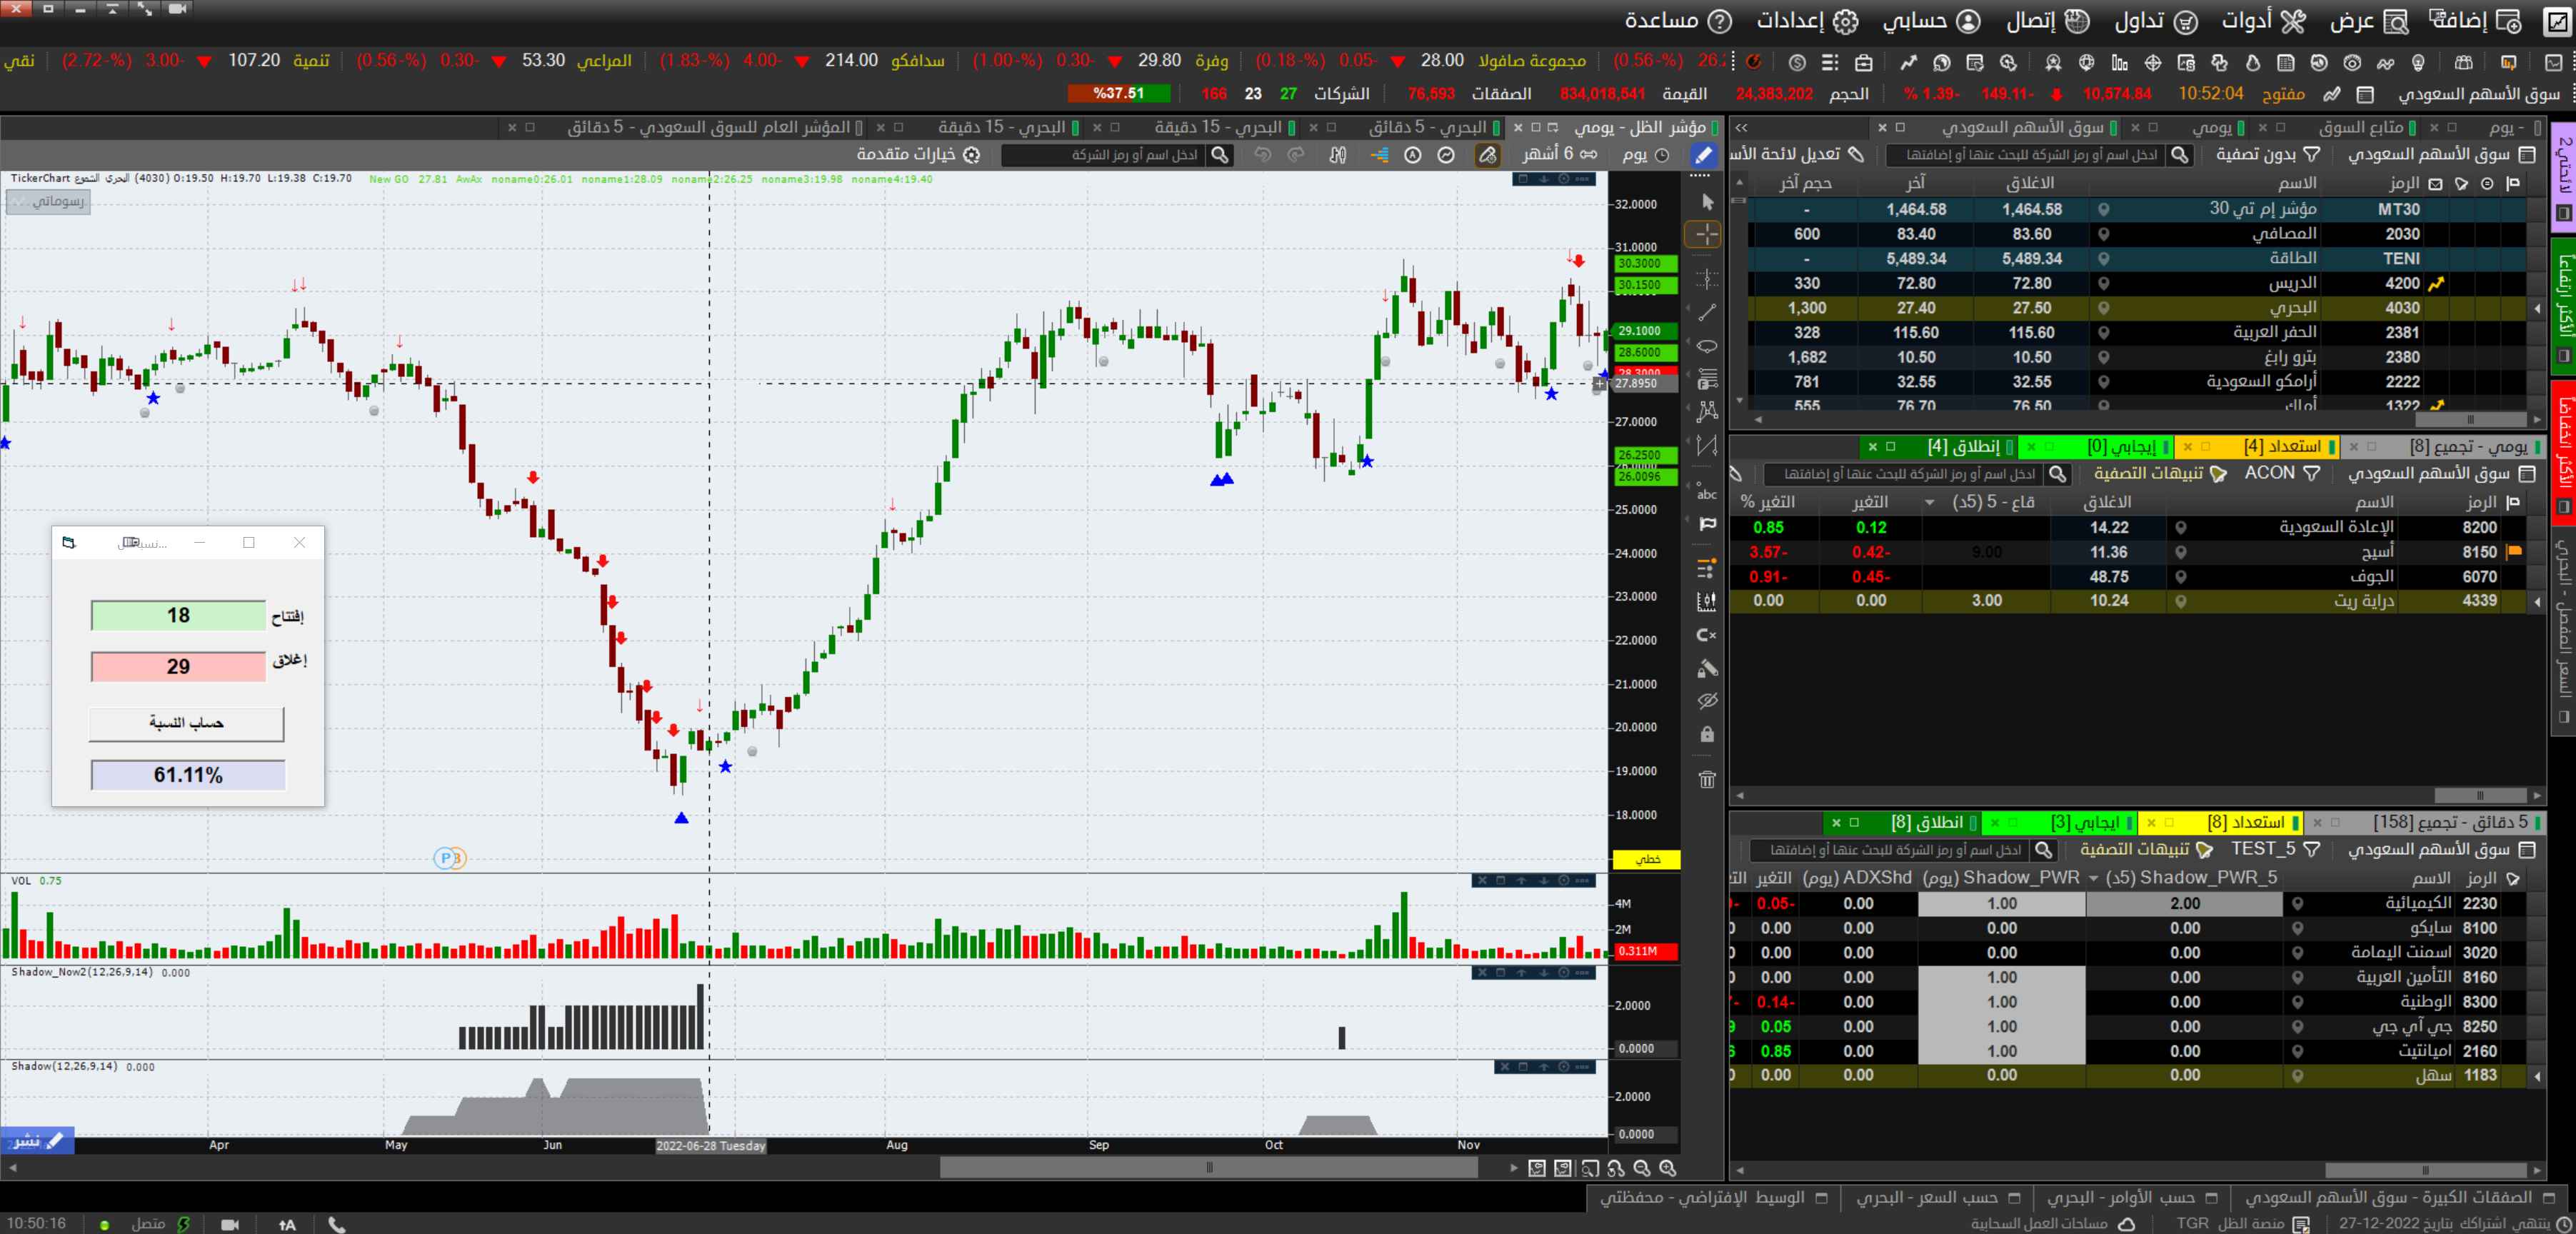Open خيارات متقدمة advanced options

pos(918,155)
